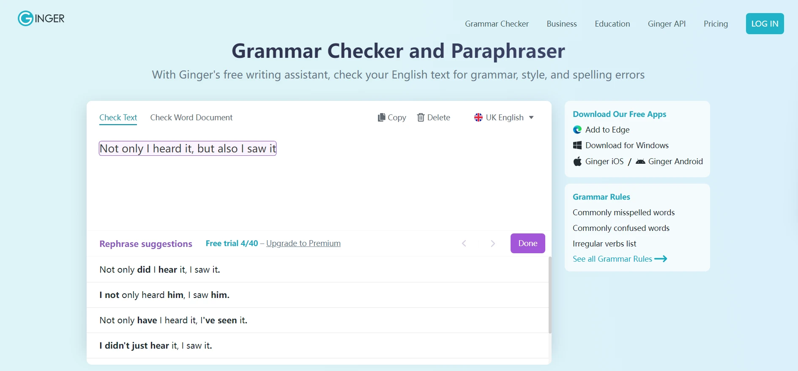Select suggestion 'I not only heard him'
This screenshot has height=371, width=798.
pos(317,295)
